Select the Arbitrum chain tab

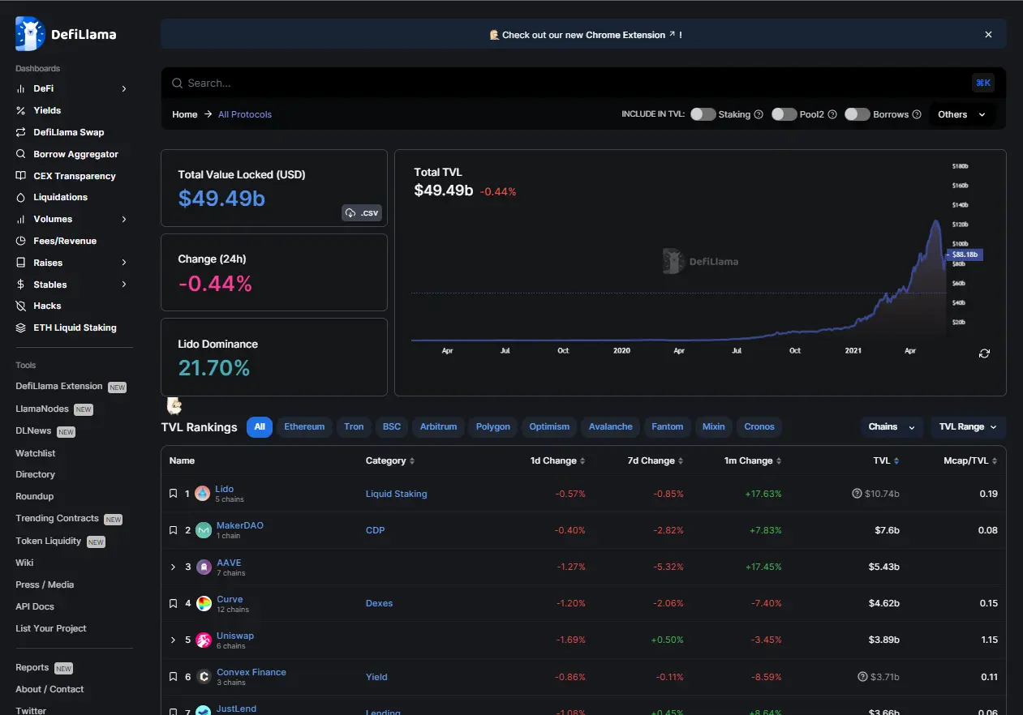click(x=439, y=426)
